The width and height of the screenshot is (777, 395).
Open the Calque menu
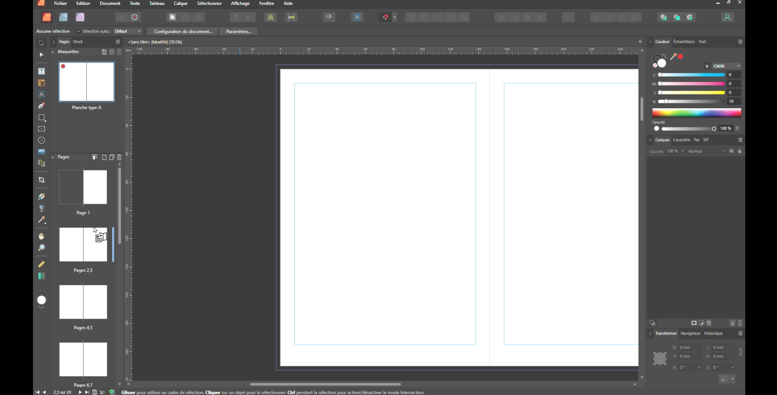tap(180, 3)
